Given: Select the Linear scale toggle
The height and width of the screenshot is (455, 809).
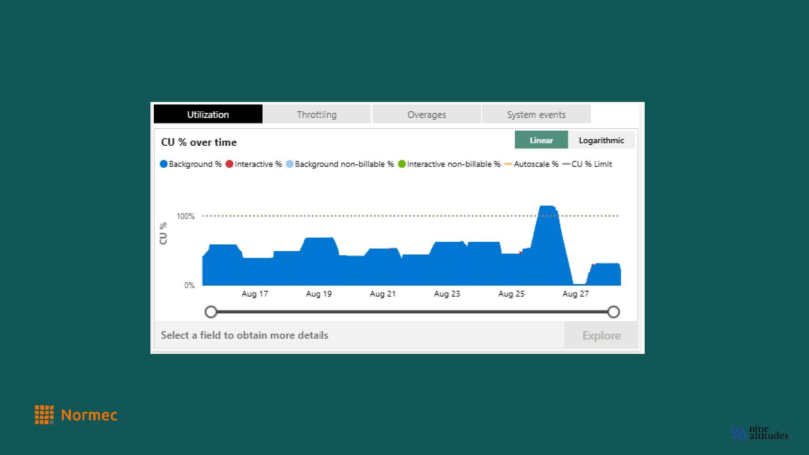Looking at the screenshot, I should (x=541, y=140).
